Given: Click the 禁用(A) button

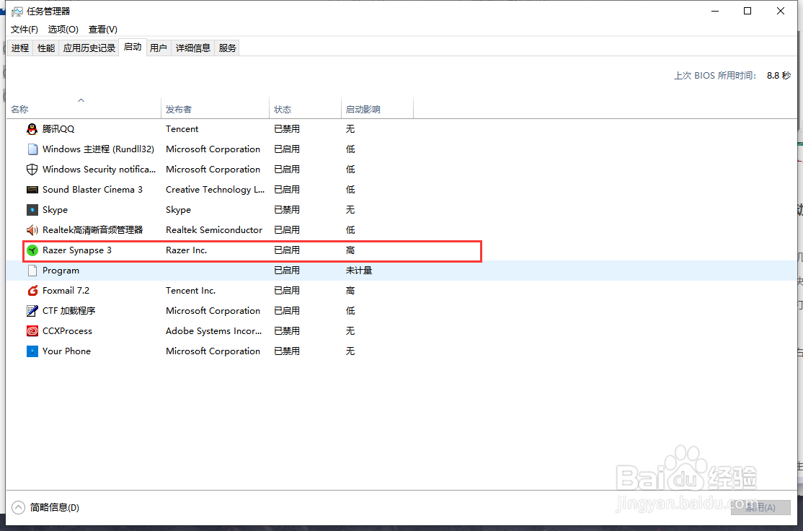Looking at the screenshot, I should click(x=760, y=508).
